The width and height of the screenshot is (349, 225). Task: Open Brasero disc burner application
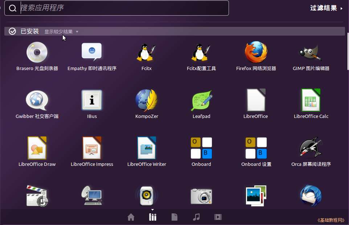(37, 53)
